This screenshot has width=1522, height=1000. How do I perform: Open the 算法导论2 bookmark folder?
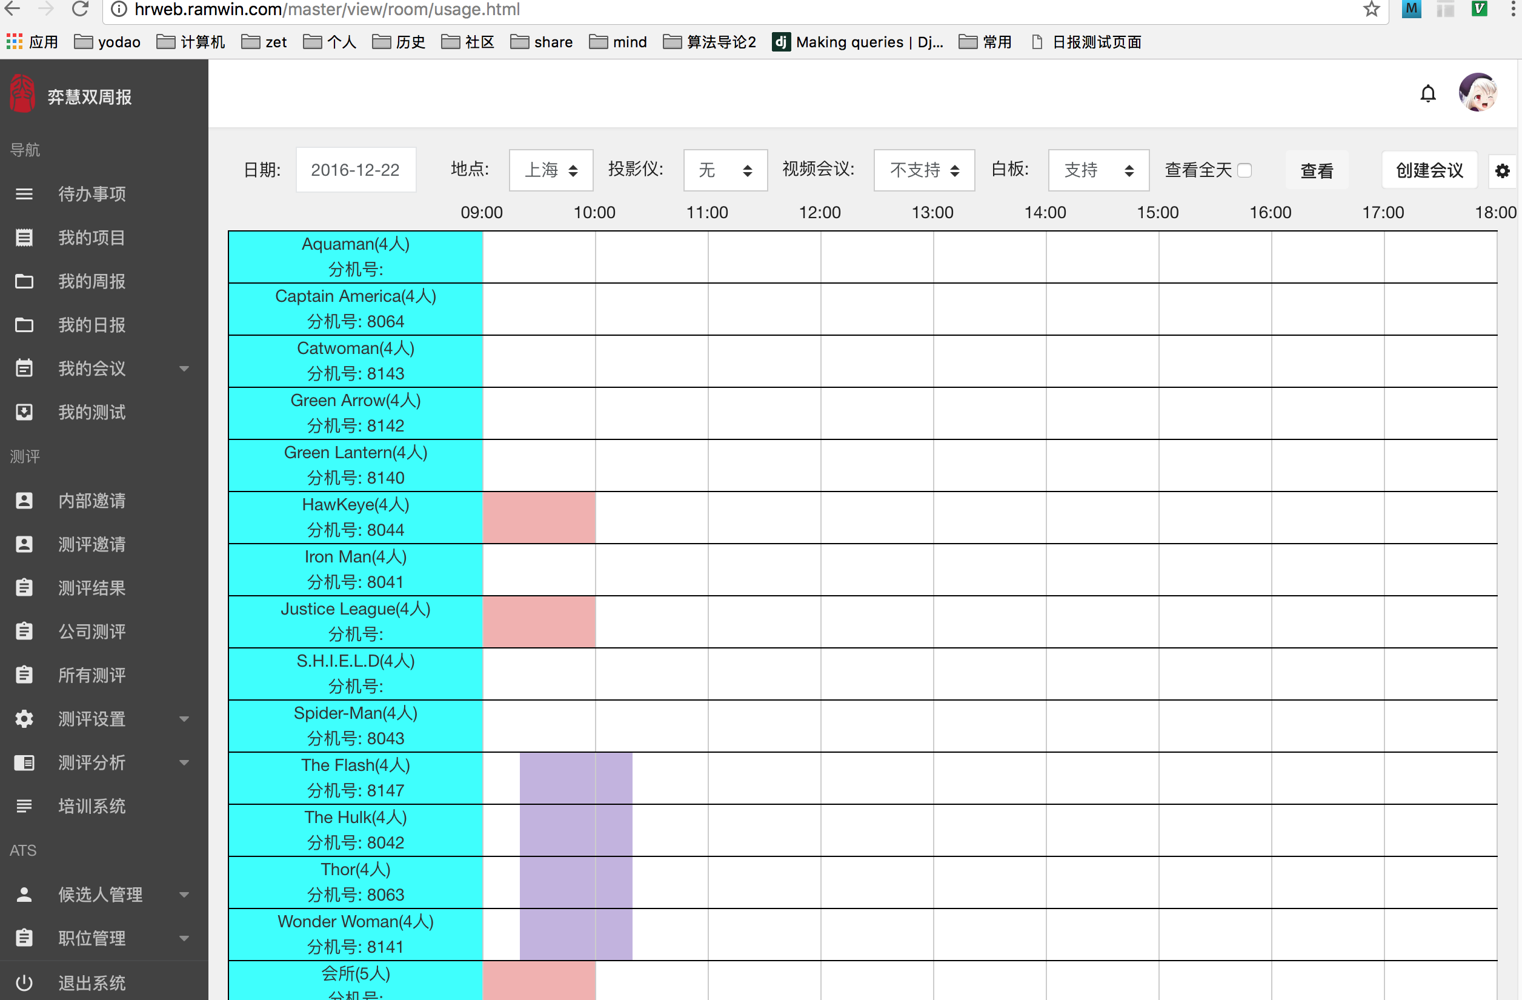tap(710, 42)
